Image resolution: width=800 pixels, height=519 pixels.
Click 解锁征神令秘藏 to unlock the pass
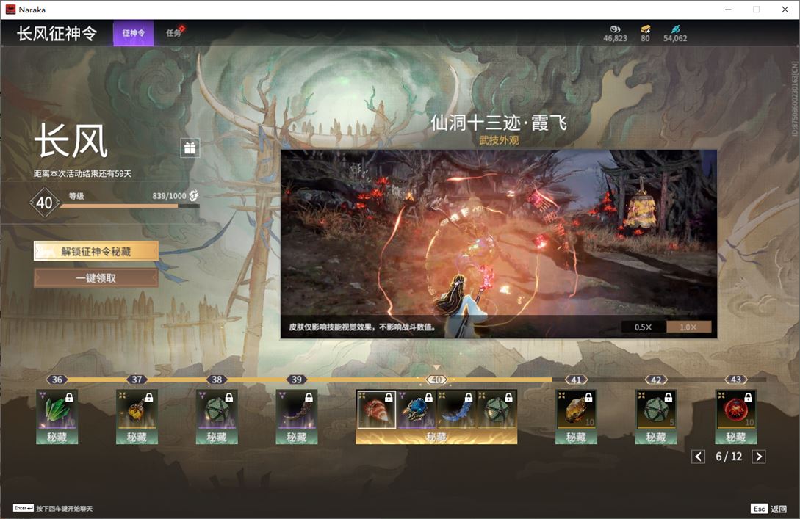click(96, 251)
